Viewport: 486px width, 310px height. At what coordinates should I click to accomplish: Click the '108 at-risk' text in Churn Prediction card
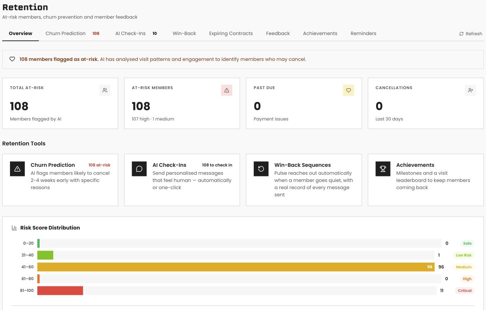click(x=99, y=165)
